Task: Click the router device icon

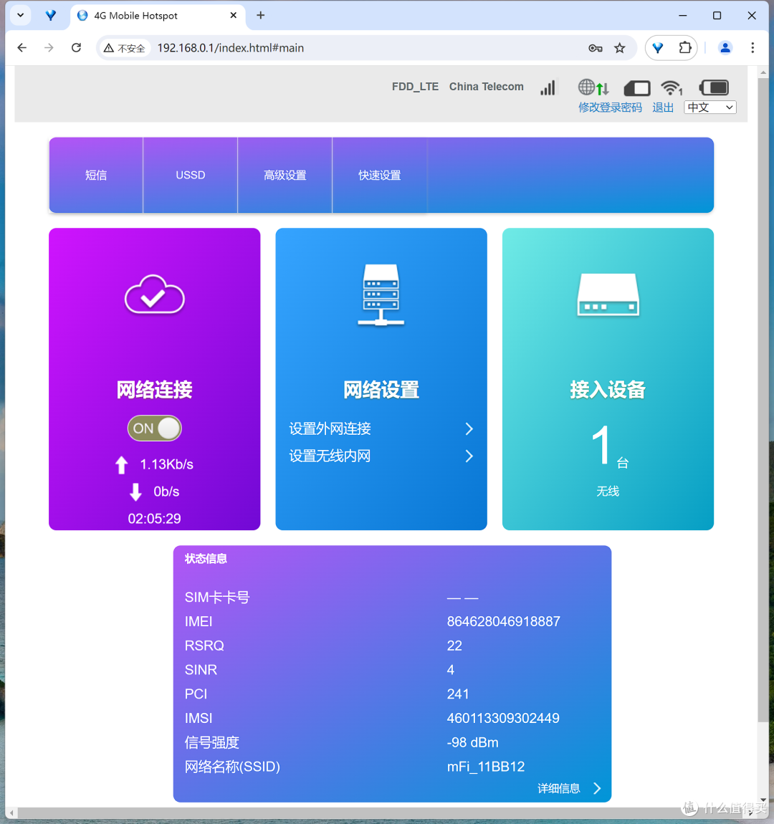Action: coord(608,294)
